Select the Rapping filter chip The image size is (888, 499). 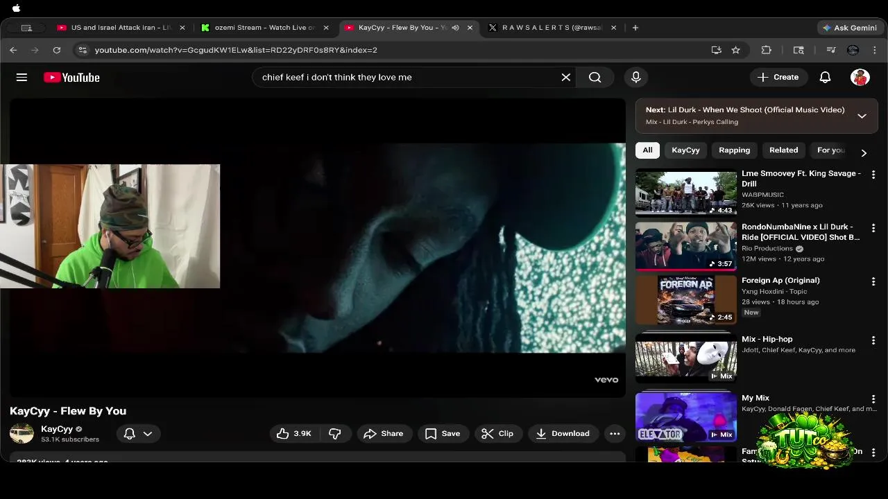pos(734,150)
